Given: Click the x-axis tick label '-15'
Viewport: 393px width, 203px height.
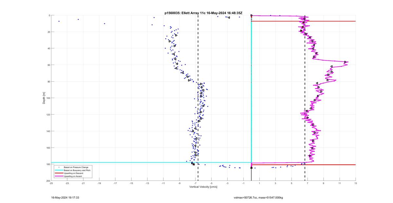Looking at the screenshot, I should 131,183.
